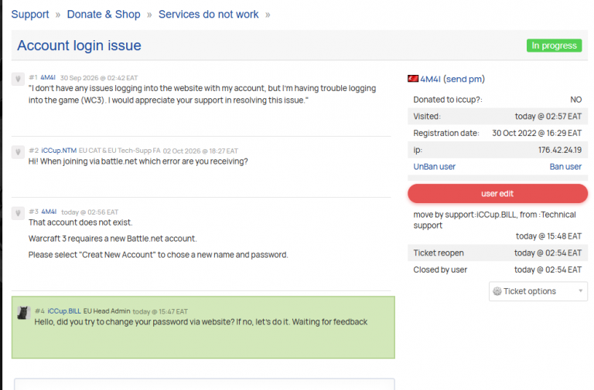Click iCCup.BILL's cat avatar on post #4
Screen dimensions: 594x390
(23, 313)
